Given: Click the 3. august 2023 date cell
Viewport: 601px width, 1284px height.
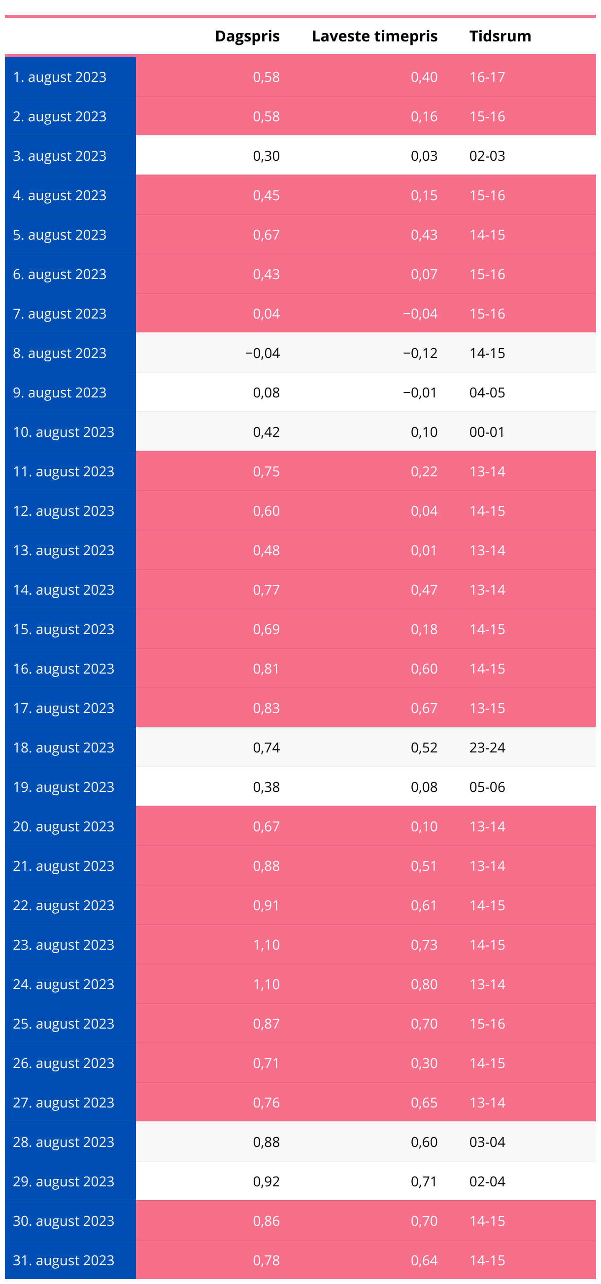Looking at the screenshot, I should [60, 156].
